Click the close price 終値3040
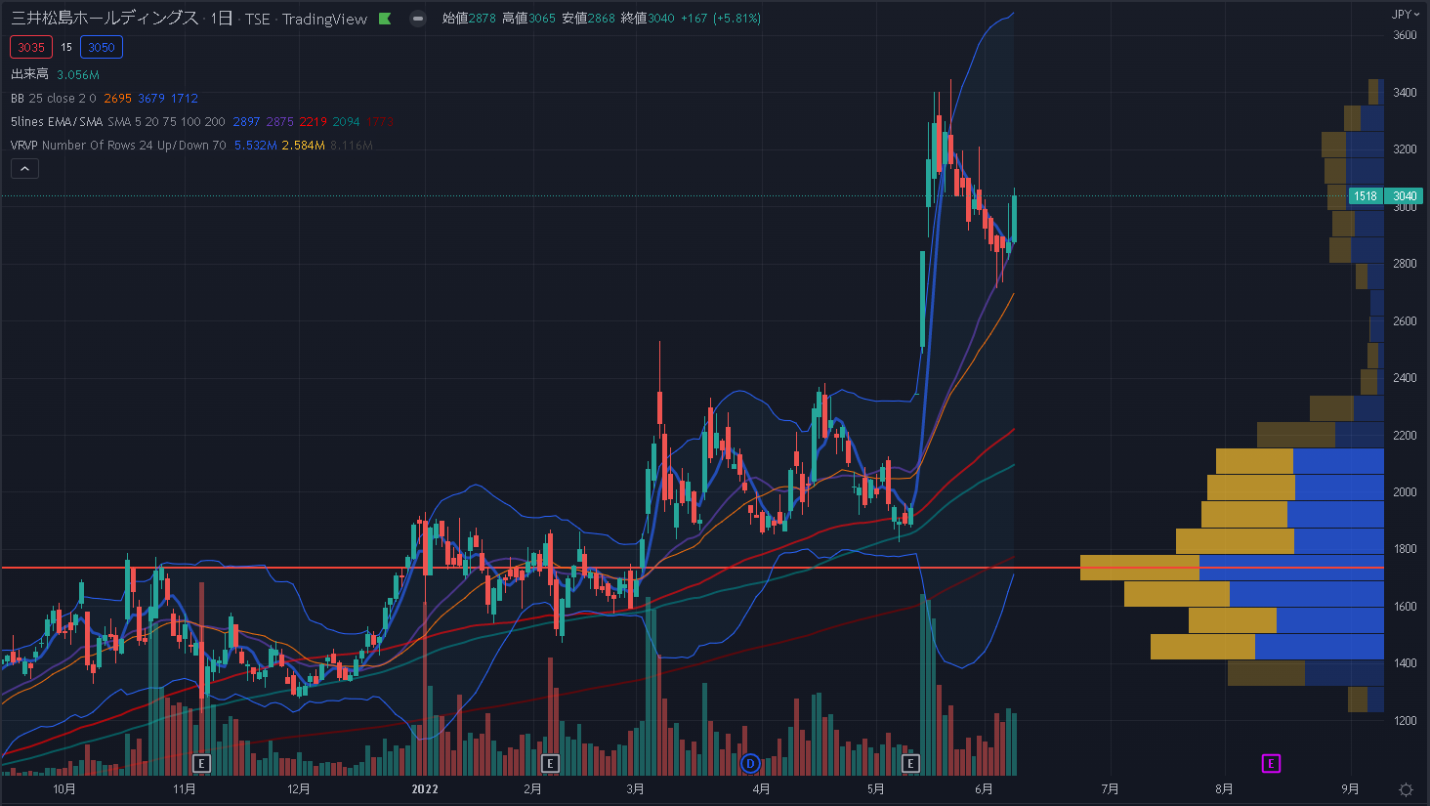This screenshot has height=806, width=1430. [648, 19]
